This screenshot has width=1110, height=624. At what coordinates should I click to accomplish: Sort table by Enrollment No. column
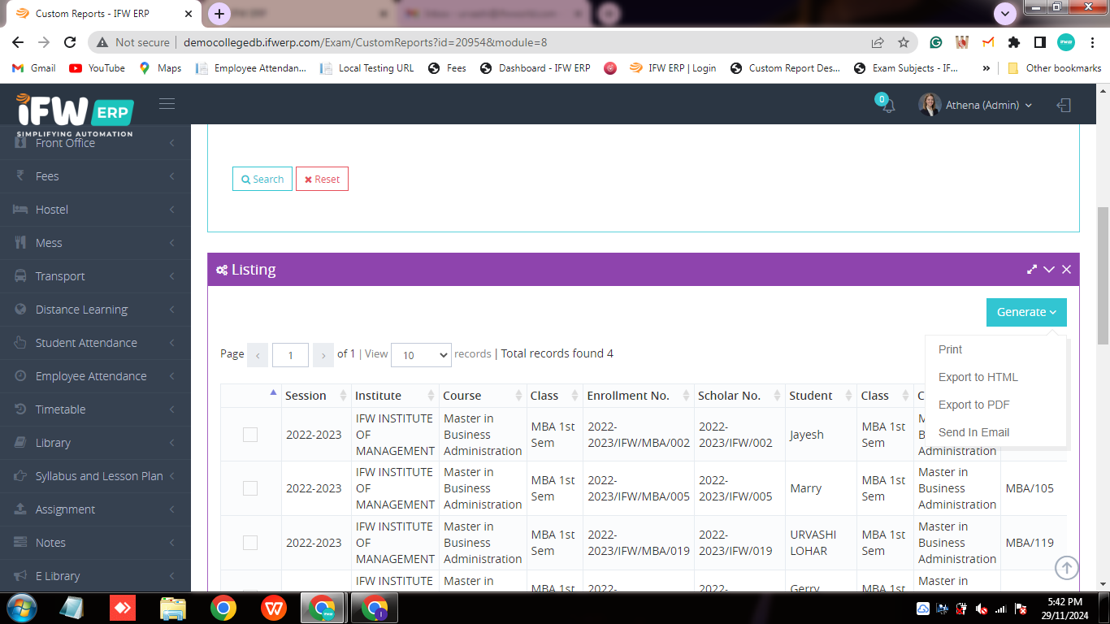point(639,396)
